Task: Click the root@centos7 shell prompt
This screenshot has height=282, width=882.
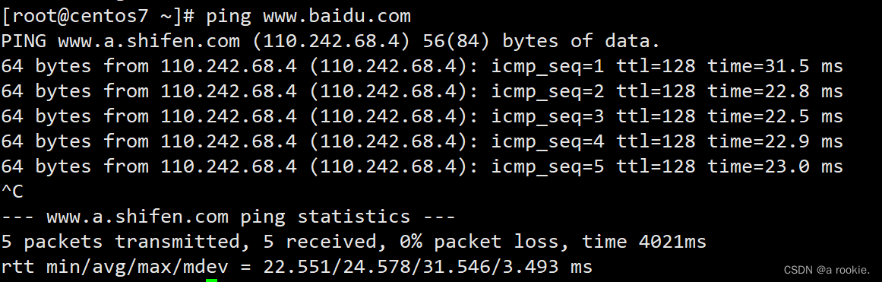Action: coord(98,16)
